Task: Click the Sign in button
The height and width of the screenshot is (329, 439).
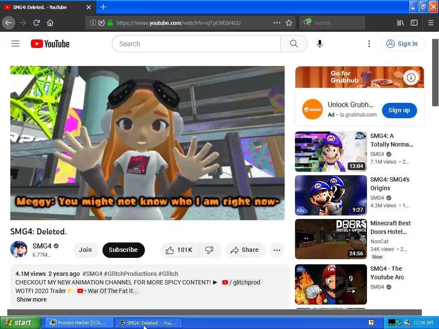Action: (x=403, y=44)
